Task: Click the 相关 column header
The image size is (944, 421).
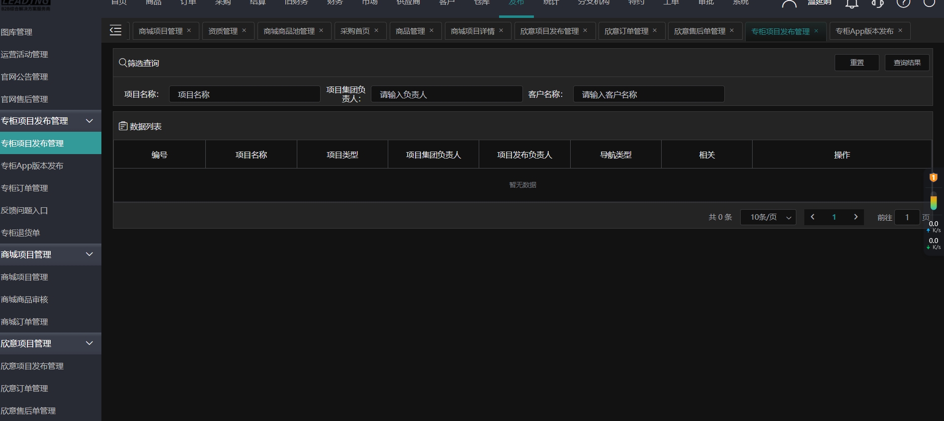Action: pos(707,155)
